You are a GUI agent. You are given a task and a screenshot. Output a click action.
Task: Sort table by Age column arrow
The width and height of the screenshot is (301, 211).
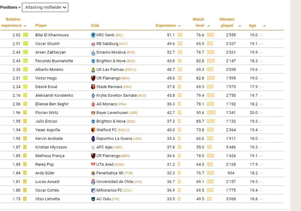pyautogui.click(x=264, y=26)
